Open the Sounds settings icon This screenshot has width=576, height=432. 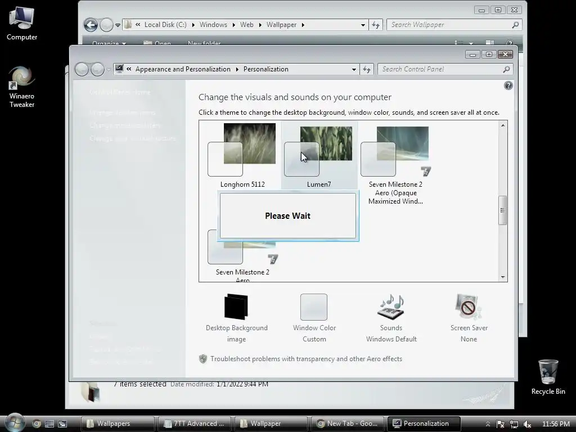[391, 307]
